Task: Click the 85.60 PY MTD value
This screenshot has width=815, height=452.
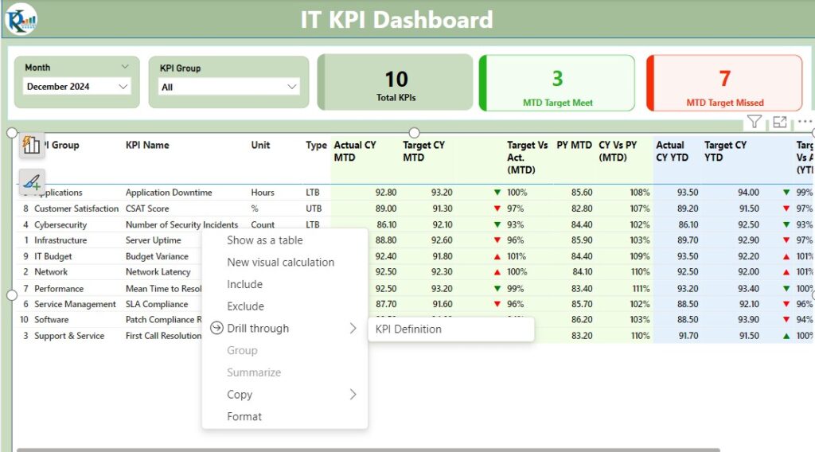Action: tap(582, 193)
